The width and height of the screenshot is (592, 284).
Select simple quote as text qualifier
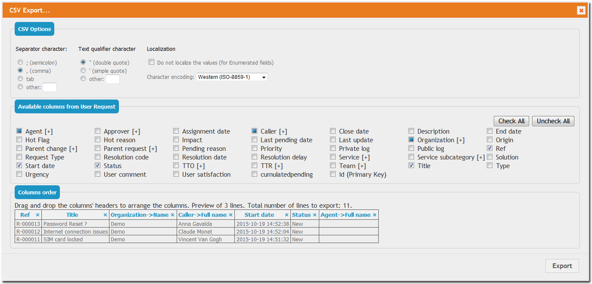(83, 70)
